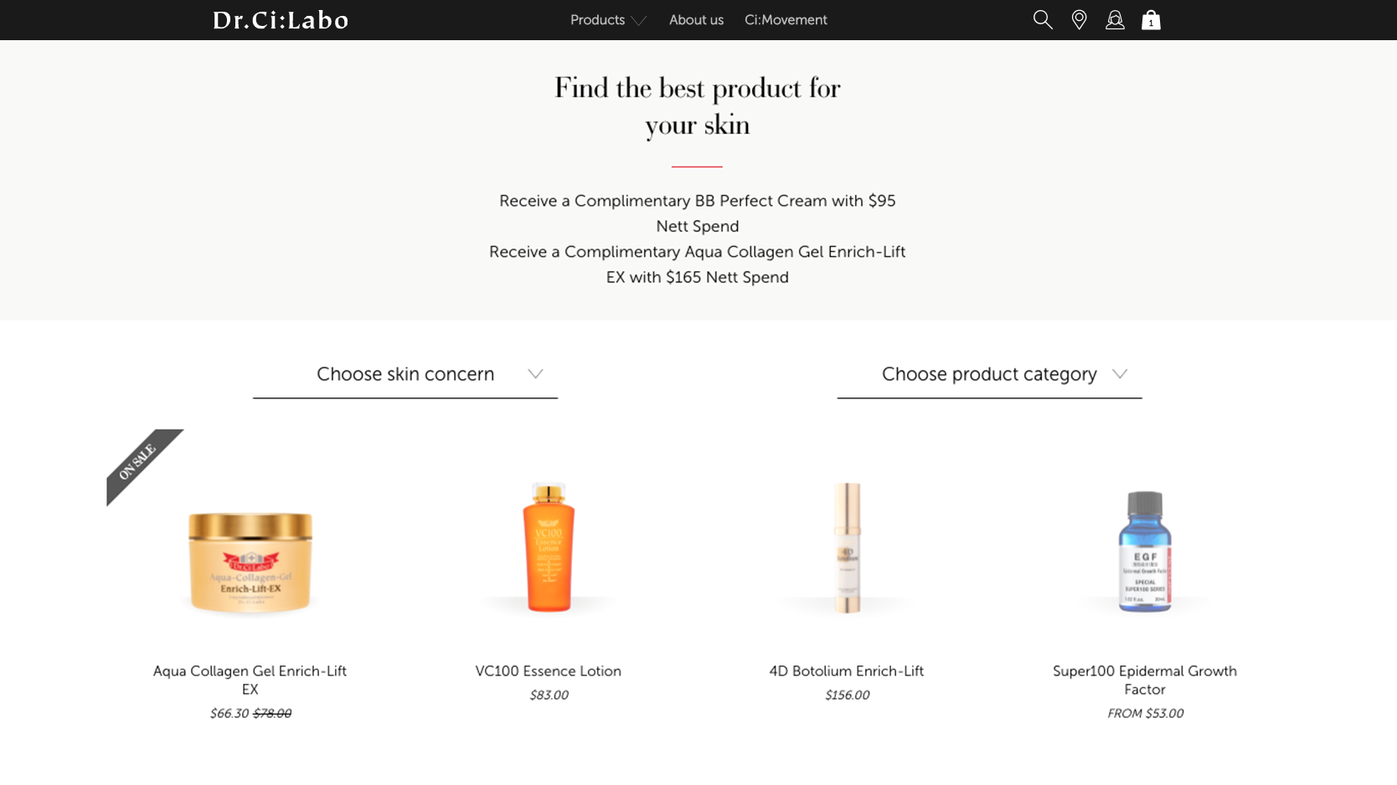Image resolution: width=1397 pixels, height=785 pixels.
Task: Expand the Products menu chevron
Action: point(639,21)
